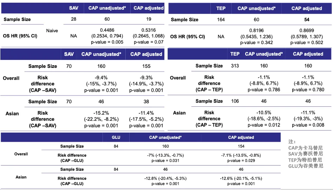Select the hazard ratio 0.8699 cell
The image size is (333, 190).
(306, 36)
